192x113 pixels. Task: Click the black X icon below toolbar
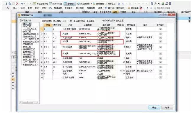coord(8,8)
